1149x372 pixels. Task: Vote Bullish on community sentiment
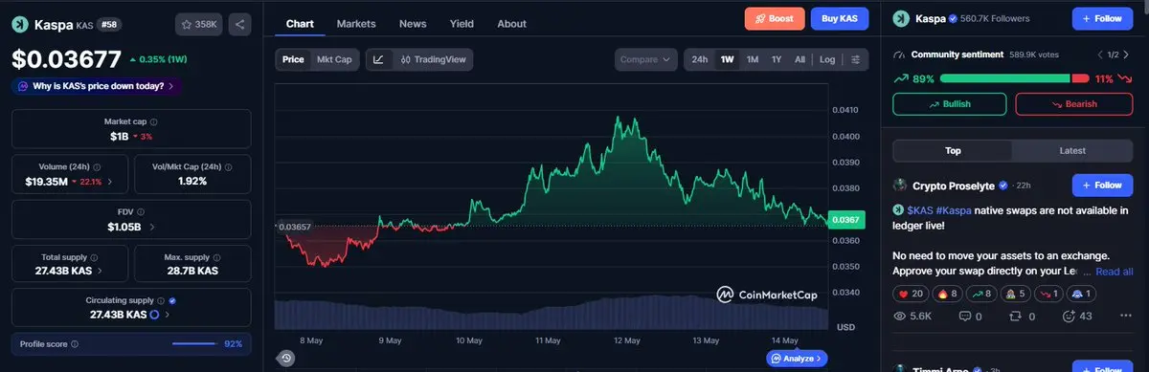tap(949, 103)
